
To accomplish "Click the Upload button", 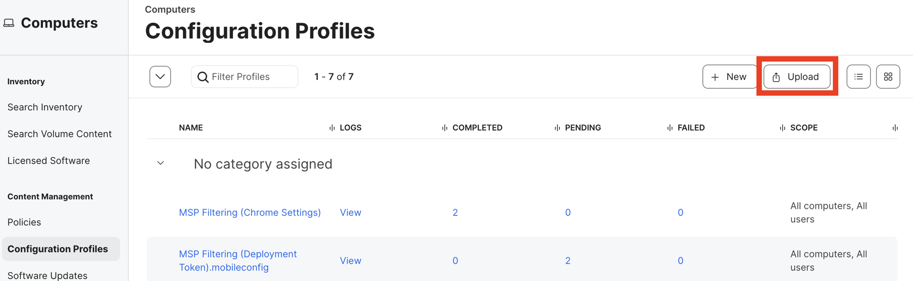I will click(797, 77).
